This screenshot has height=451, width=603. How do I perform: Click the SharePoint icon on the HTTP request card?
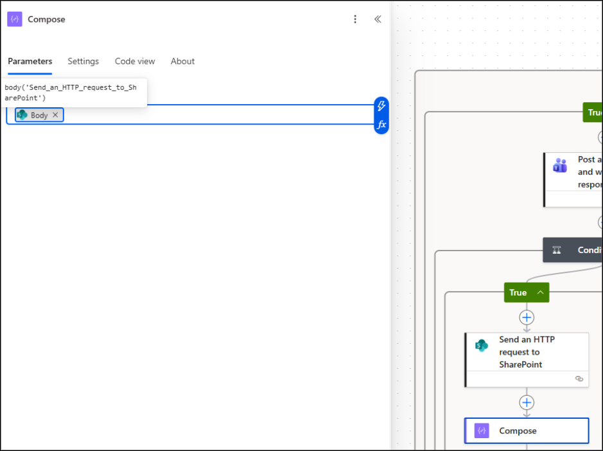click(x=481, y=346)
